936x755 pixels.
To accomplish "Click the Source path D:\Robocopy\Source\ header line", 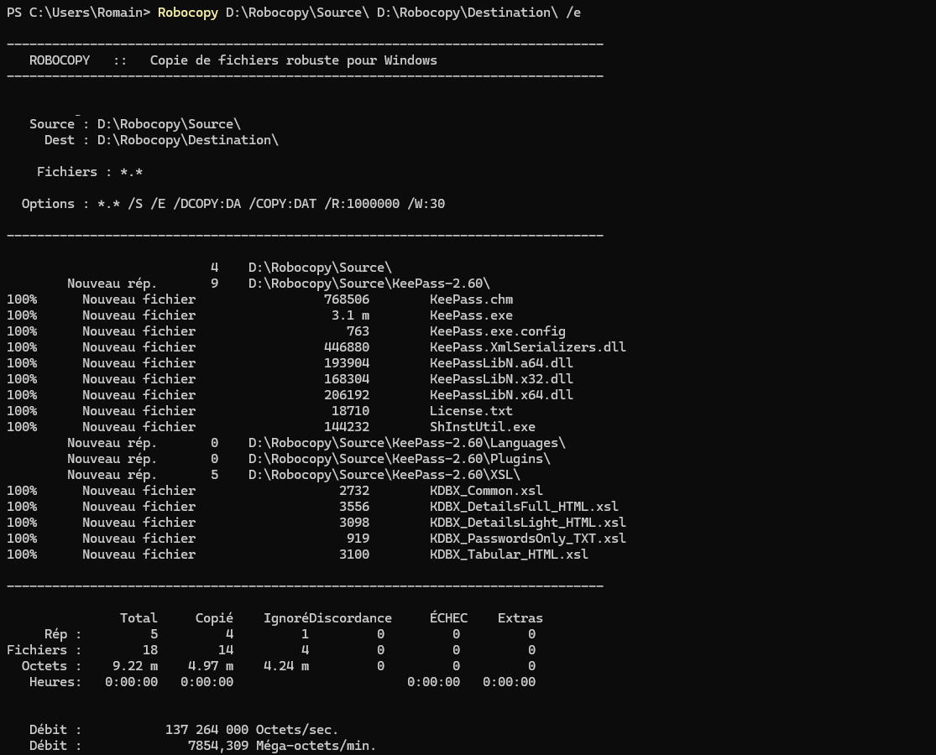I will click(169, 124).
